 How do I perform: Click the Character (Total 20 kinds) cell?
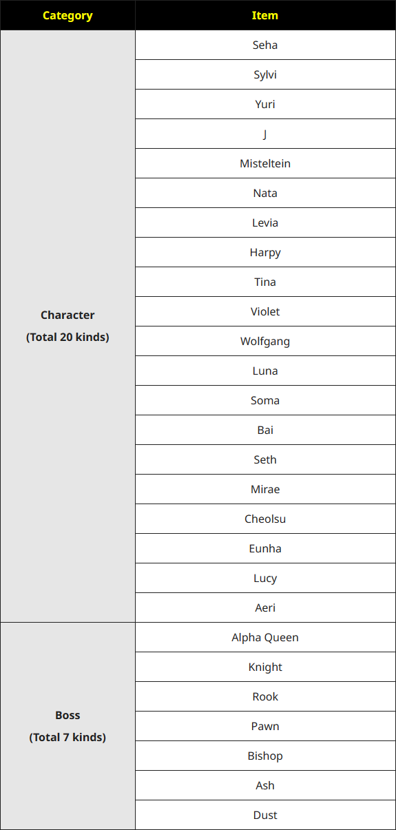click(x=67, y=326)
